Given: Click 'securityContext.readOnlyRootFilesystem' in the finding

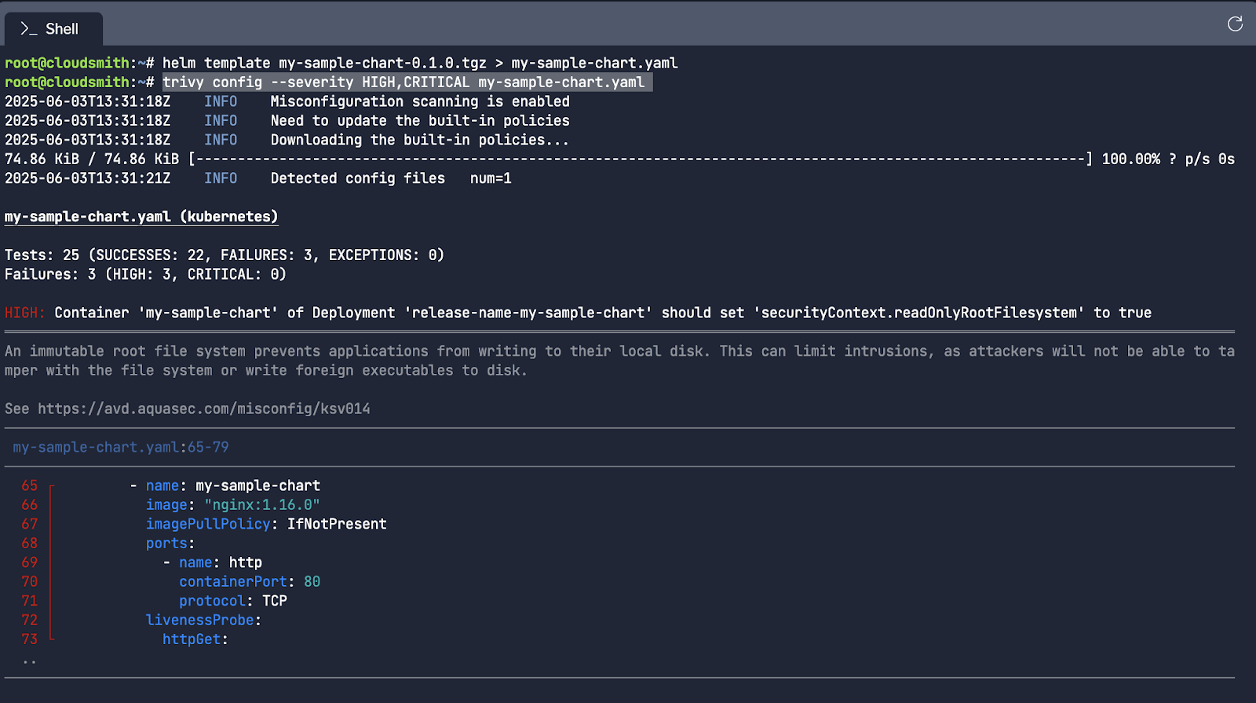Looking at the screenshot, I should (x=918, y=313).
